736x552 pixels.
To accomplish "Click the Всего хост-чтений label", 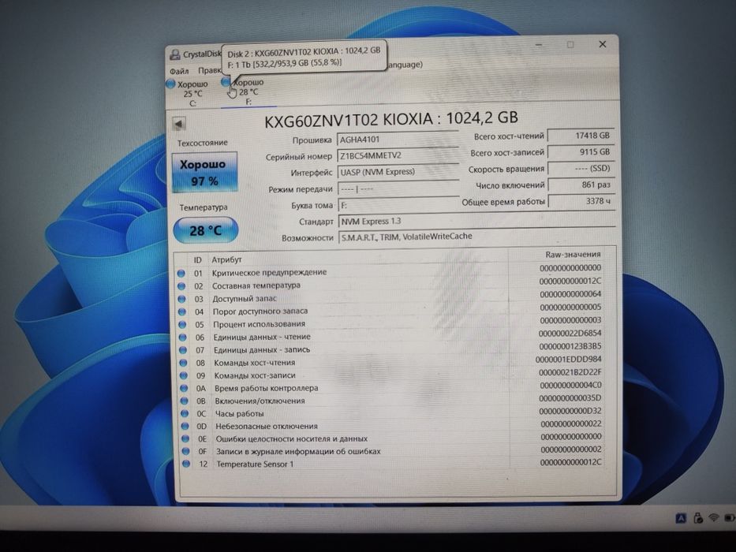I will [x=509, y=136].
